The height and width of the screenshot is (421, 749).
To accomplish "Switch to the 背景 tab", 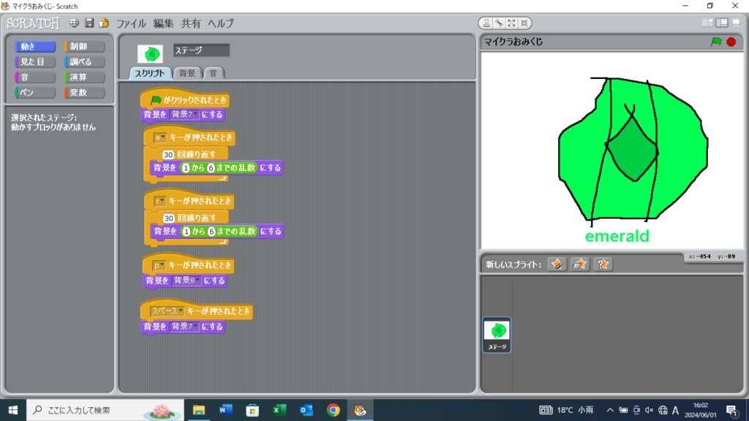I will point(187,73).
